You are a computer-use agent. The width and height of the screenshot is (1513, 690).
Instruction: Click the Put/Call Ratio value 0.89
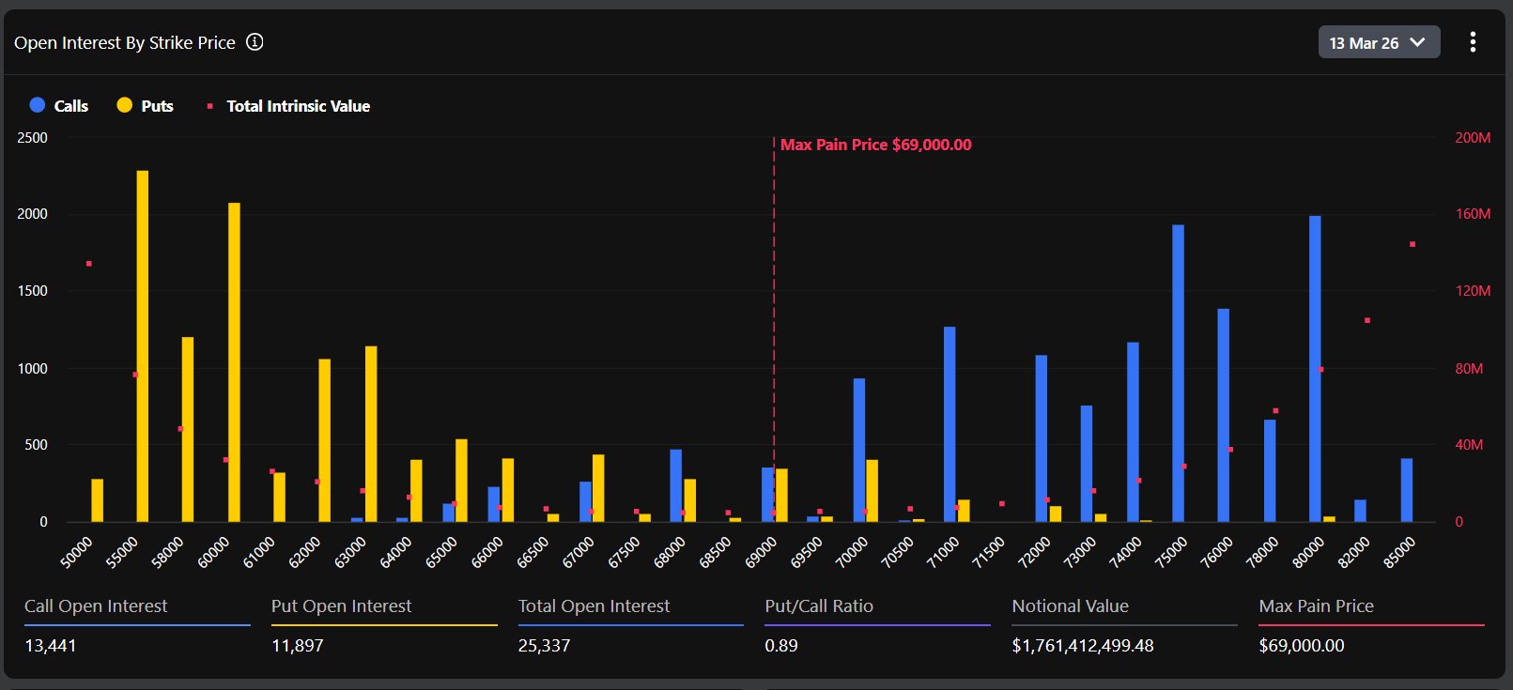(x=780, y=646)
